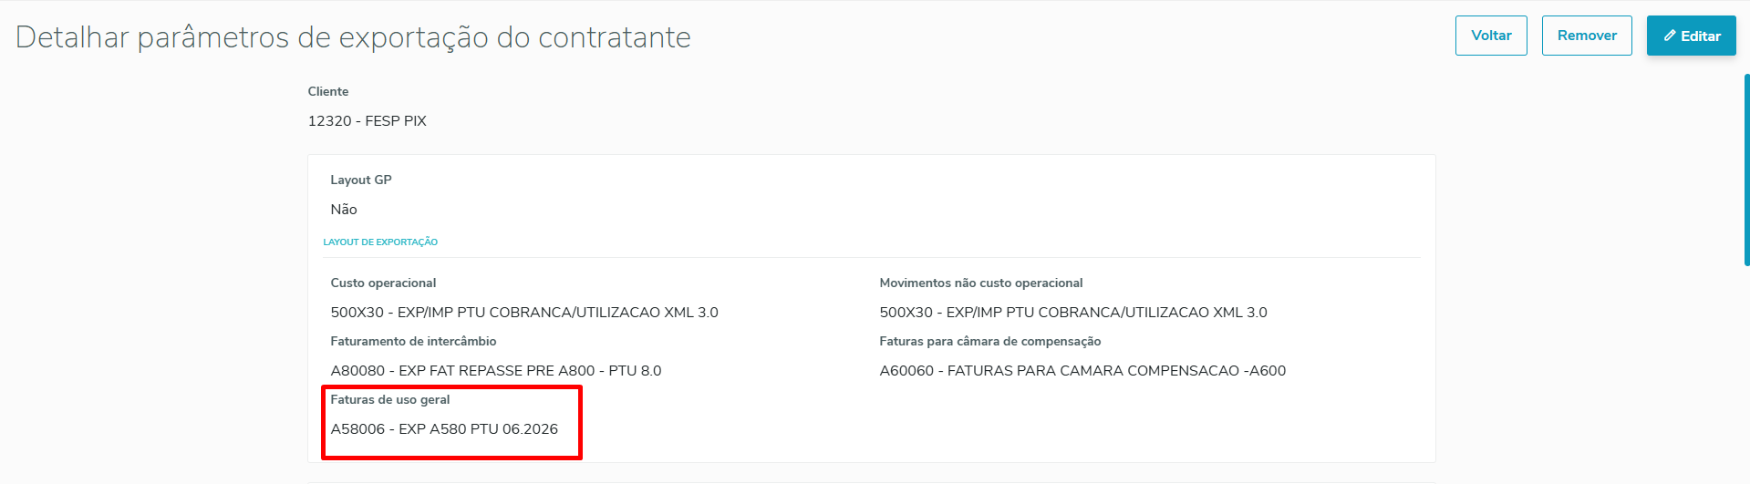
Task: Click the Custo operacional label
Action: point(383,283)
